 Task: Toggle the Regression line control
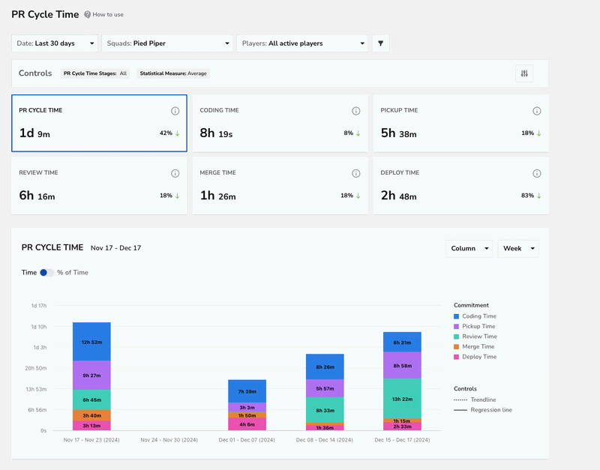483,410
